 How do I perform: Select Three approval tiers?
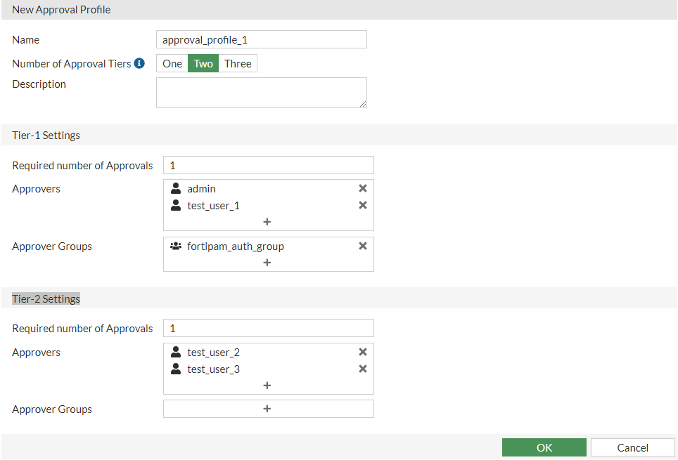(x=238, y=64)
